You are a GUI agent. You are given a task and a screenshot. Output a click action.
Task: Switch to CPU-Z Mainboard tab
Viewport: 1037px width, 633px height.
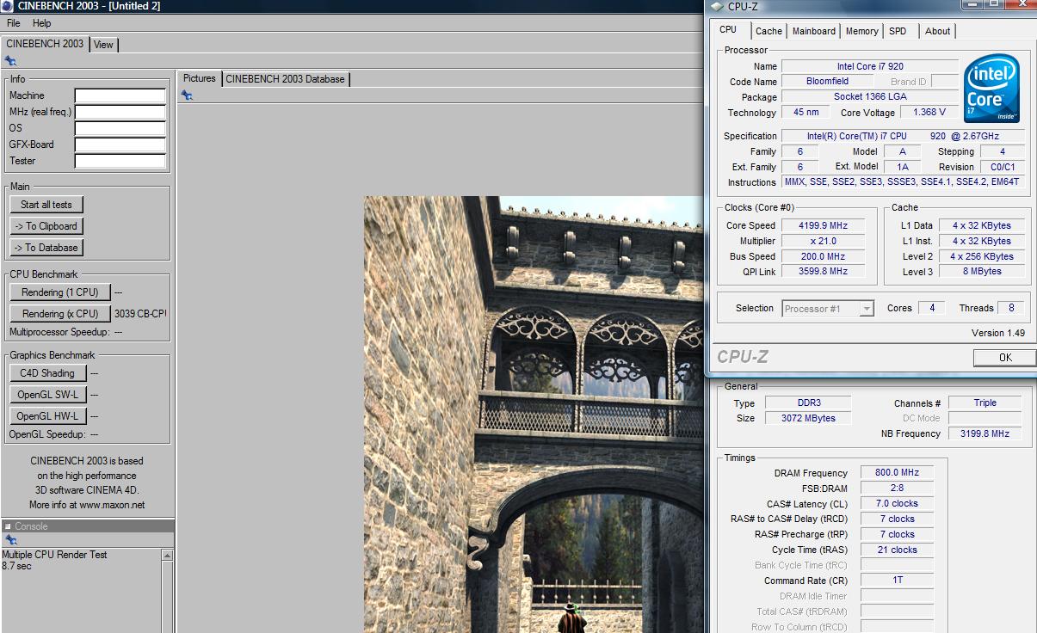tap(813, 31)
